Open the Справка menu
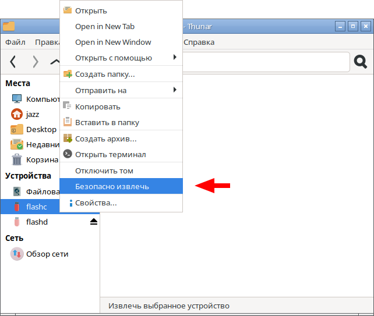This screenshot has width=374, height=316. (199, 42)
